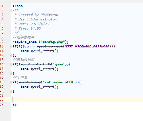Click the "Date: 2016/4/26" comment text
The image size is (143, 121).
tap(33, 24)
